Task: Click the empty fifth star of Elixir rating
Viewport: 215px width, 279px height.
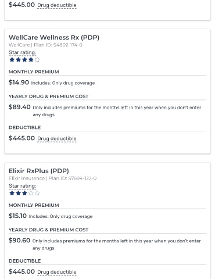Action: [x=37, y=193]
